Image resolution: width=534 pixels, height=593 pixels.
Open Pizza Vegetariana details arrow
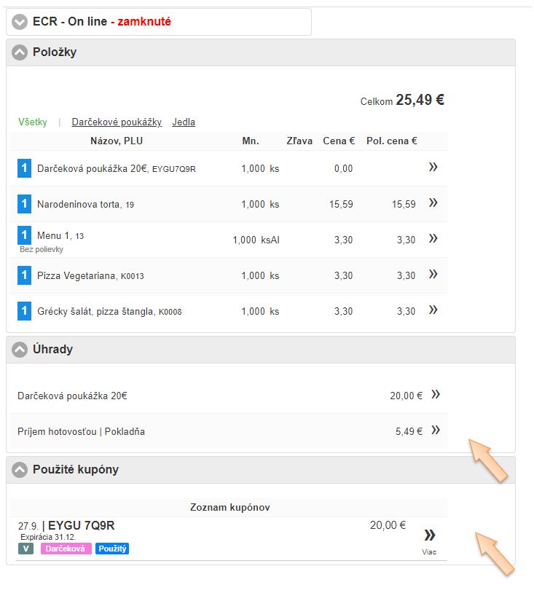pos(433,275)
